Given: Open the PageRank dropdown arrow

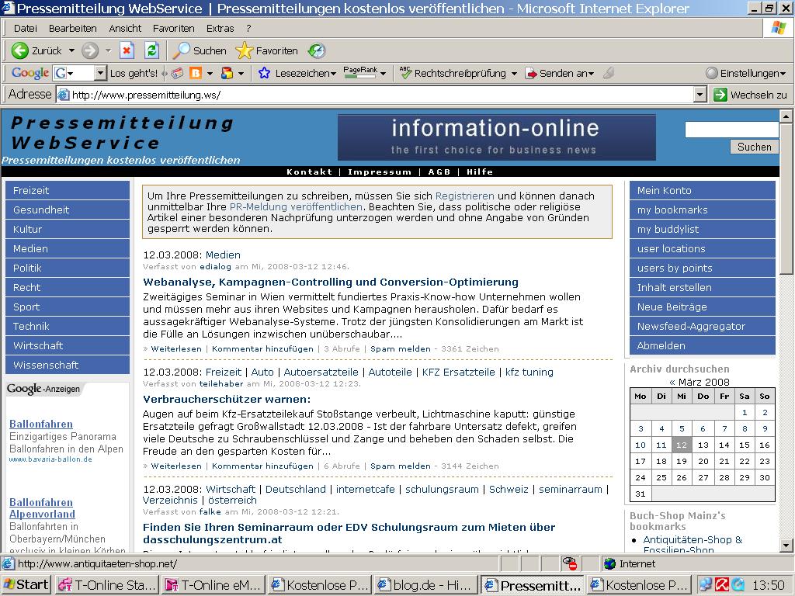Looking at the screenshot, I should 383,74.
